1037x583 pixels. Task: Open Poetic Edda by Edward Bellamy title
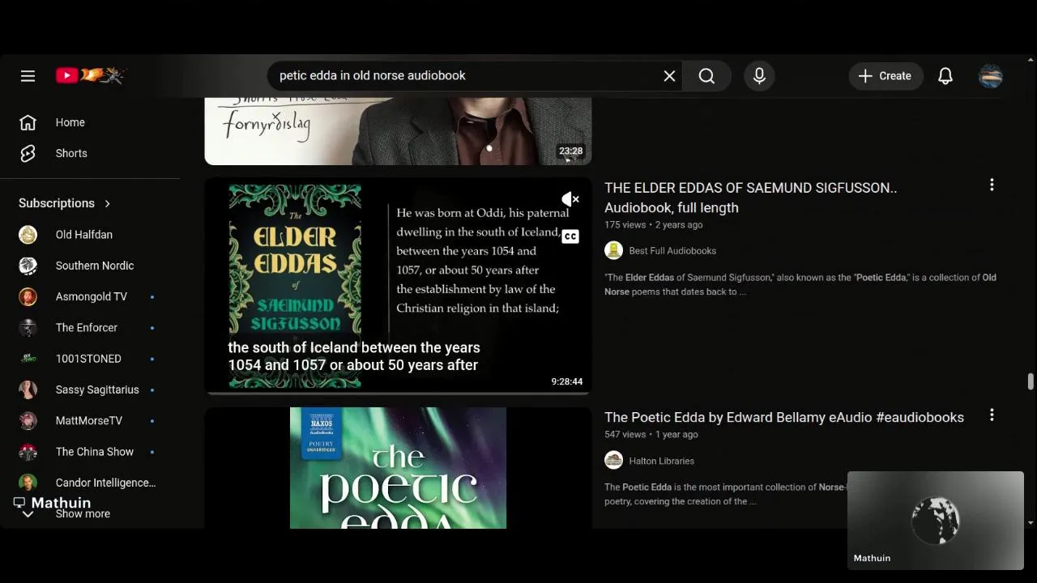pos(784,418)
